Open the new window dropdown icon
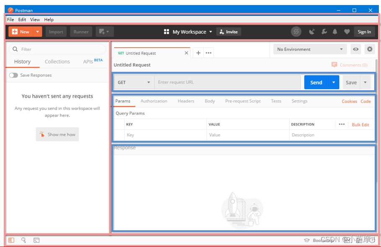Image resolution: width=381 pixels, height=247 pixels. point(104,32)
